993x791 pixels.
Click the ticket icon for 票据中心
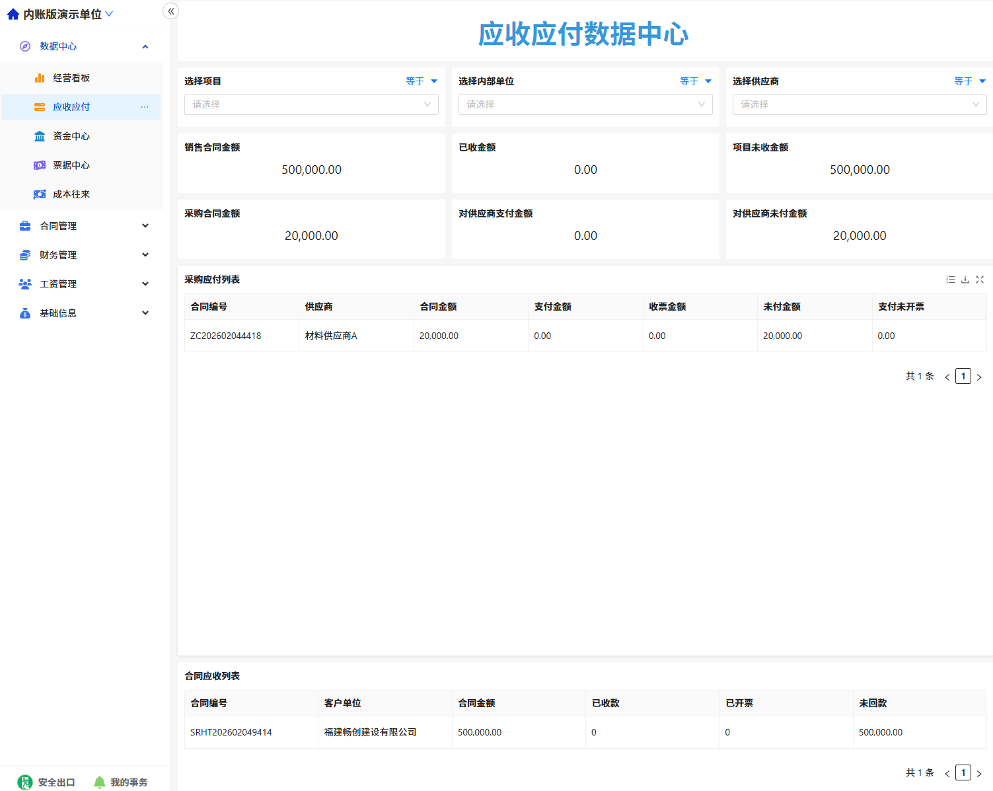(x=40, y=165)
